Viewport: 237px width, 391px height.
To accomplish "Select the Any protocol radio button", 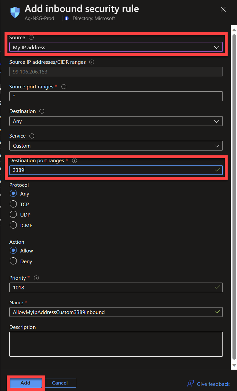I will coord(13,194).
